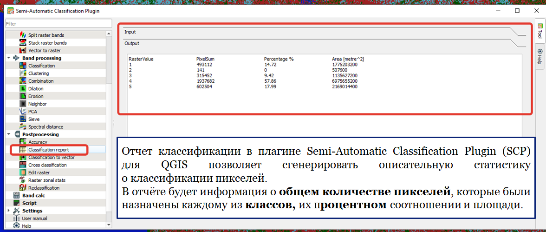Click the PixelSum value 493112
The width and height of the screenshot is (546, 232).
pyautogui.click(x=204, y=65)
